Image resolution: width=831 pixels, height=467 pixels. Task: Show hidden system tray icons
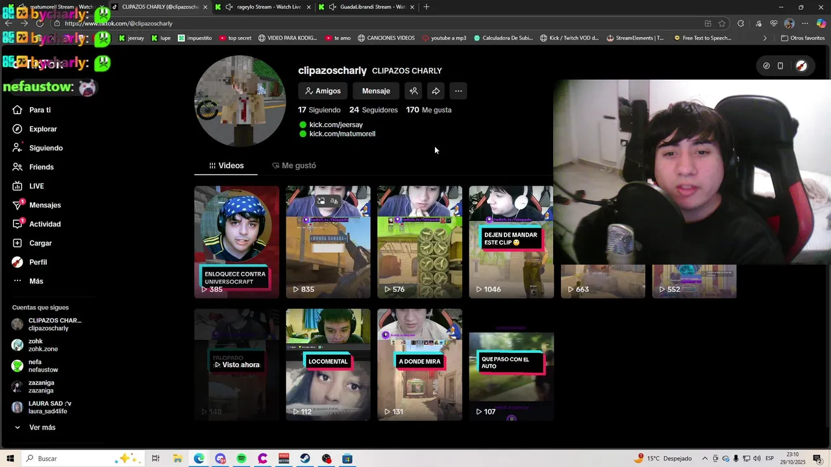pyautogui.click(x=704, y=459)
